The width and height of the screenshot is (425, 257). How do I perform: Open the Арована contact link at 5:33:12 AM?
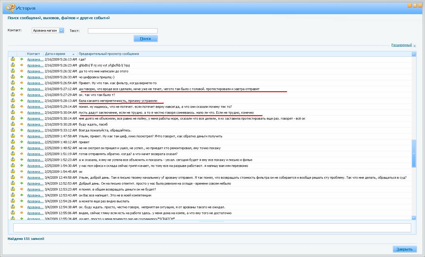coord(35,130)
